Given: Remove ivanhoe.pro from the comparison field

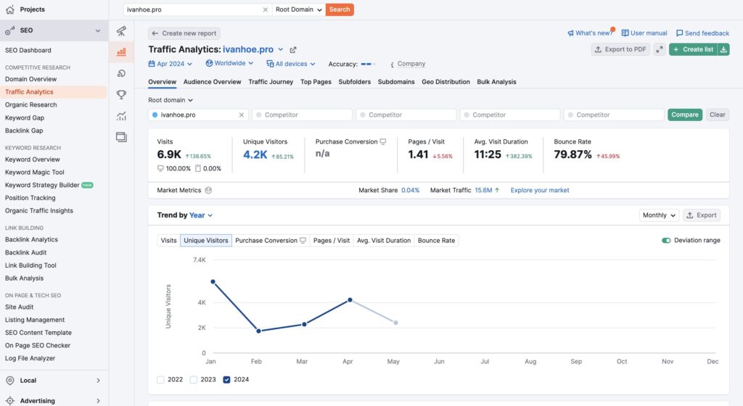Looking at the screenshot, I should click(x=242, y=115).
